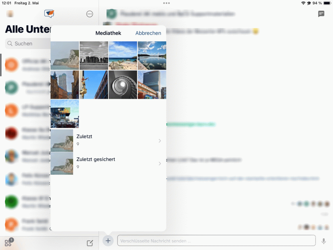Open the grid menu with notification badge
Screen dimensions: 333x250
click(8, 243)
